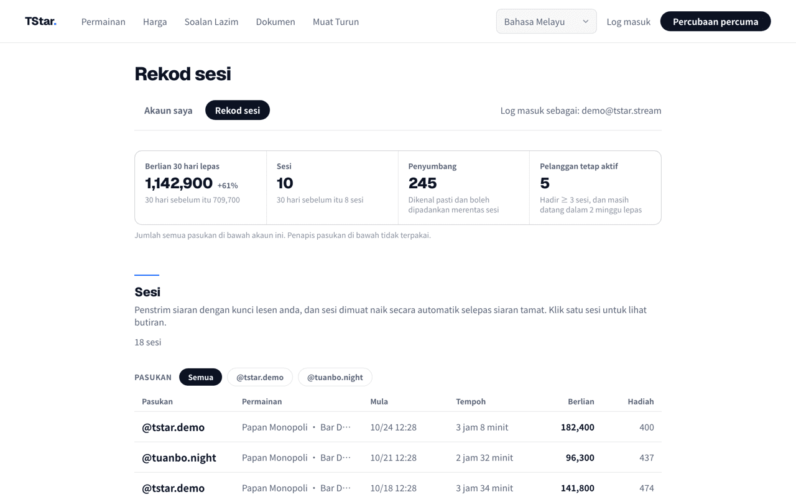Select the Semua team filter

[200, 377]
